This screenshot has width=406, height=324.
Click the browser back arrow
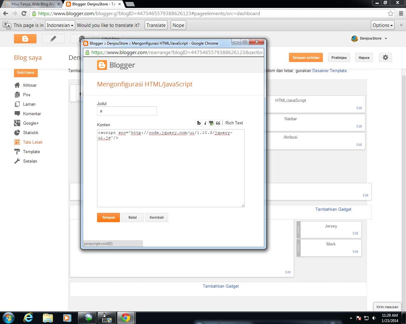[5, 13]
